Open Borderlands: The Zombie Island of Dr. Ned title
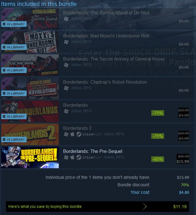 [106, 13]
